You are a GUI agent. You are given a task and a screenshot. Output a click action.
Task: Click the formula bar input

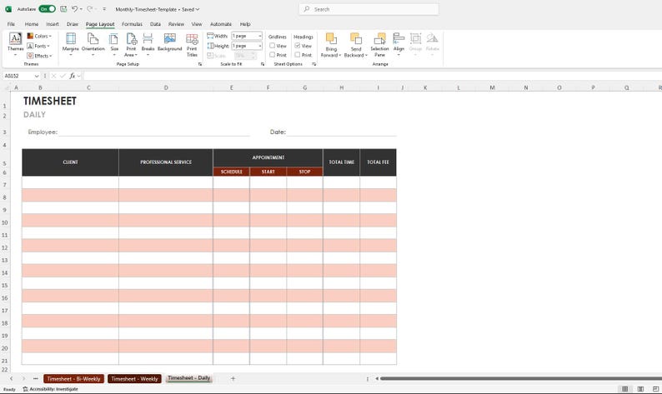372,76
